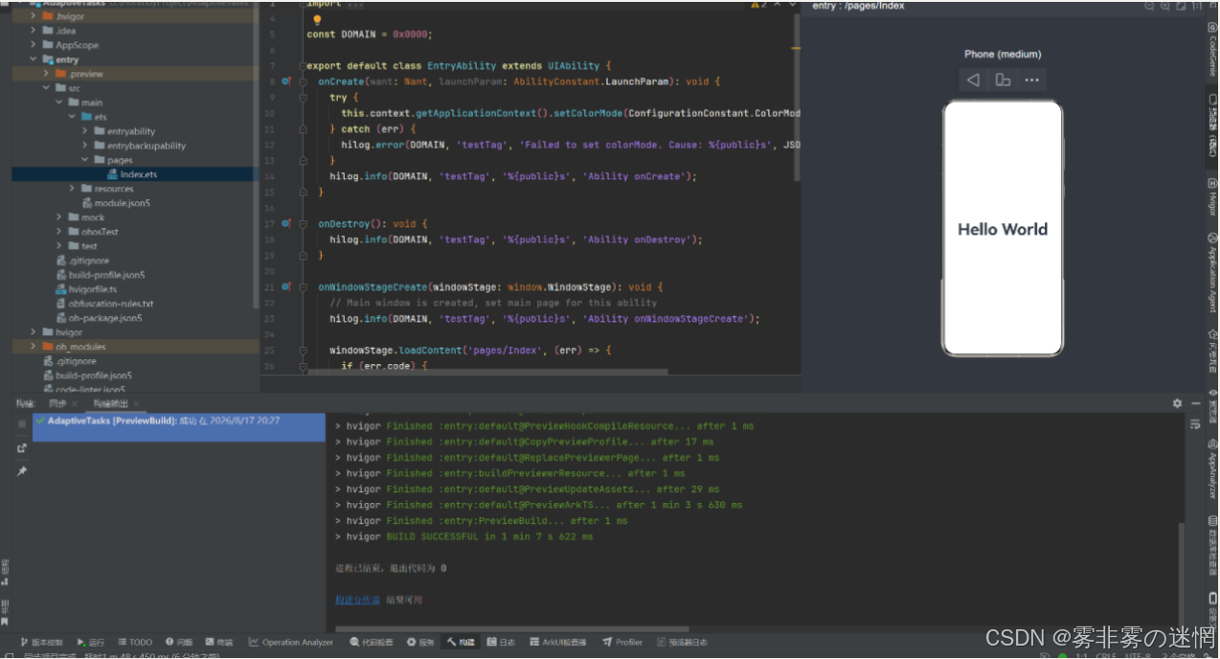This screenshot has height=659, width=1220.
Task: Expand the entrybackupability folder
Action: 85,146
